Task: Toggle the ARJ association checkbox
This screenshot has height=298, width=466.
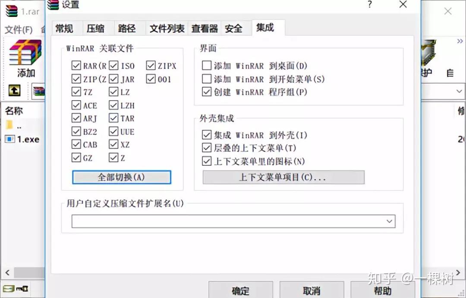Action: (x=76, y=118)
